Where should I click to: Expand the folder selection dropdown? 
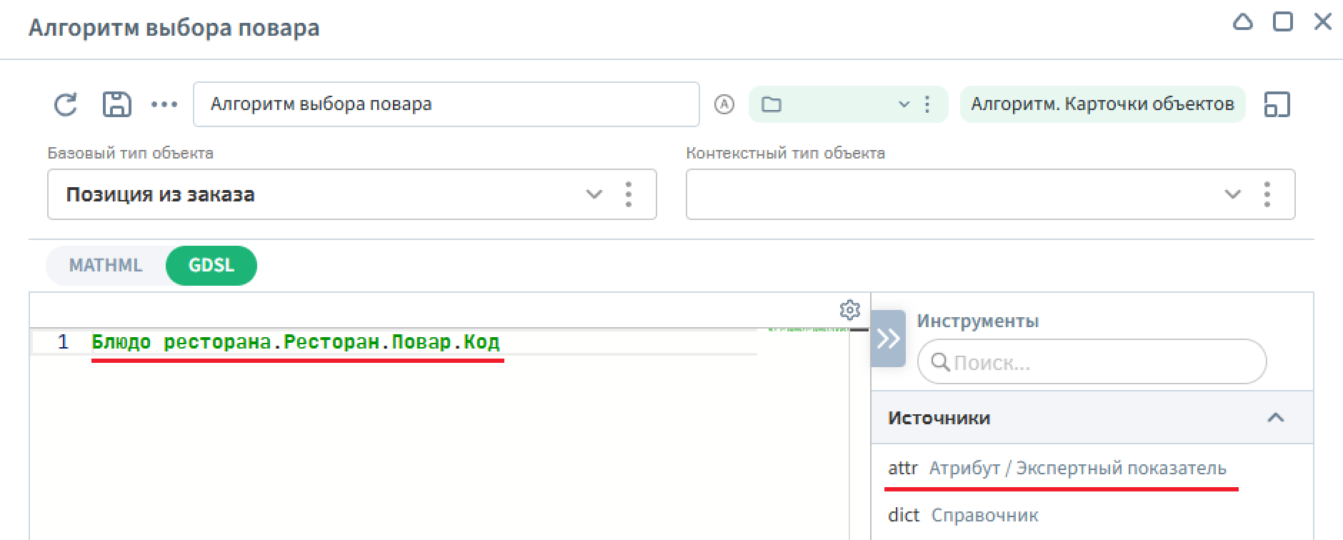click(904, 105)
